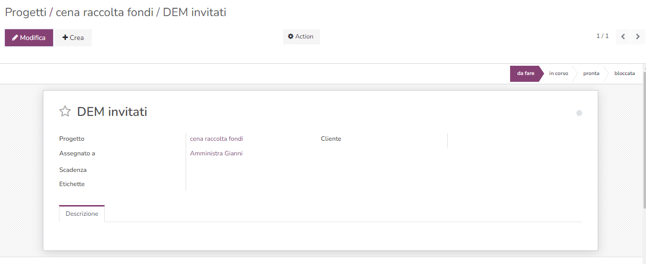646x264 pixels.
Task: Mark task as 'bloccata' stage
Action: pos(624,74)
